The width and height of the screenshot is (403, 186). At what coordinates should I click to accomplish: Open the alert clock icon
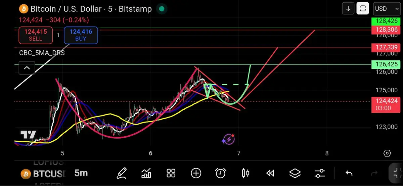pyautogui.click(x=221, y=173)
